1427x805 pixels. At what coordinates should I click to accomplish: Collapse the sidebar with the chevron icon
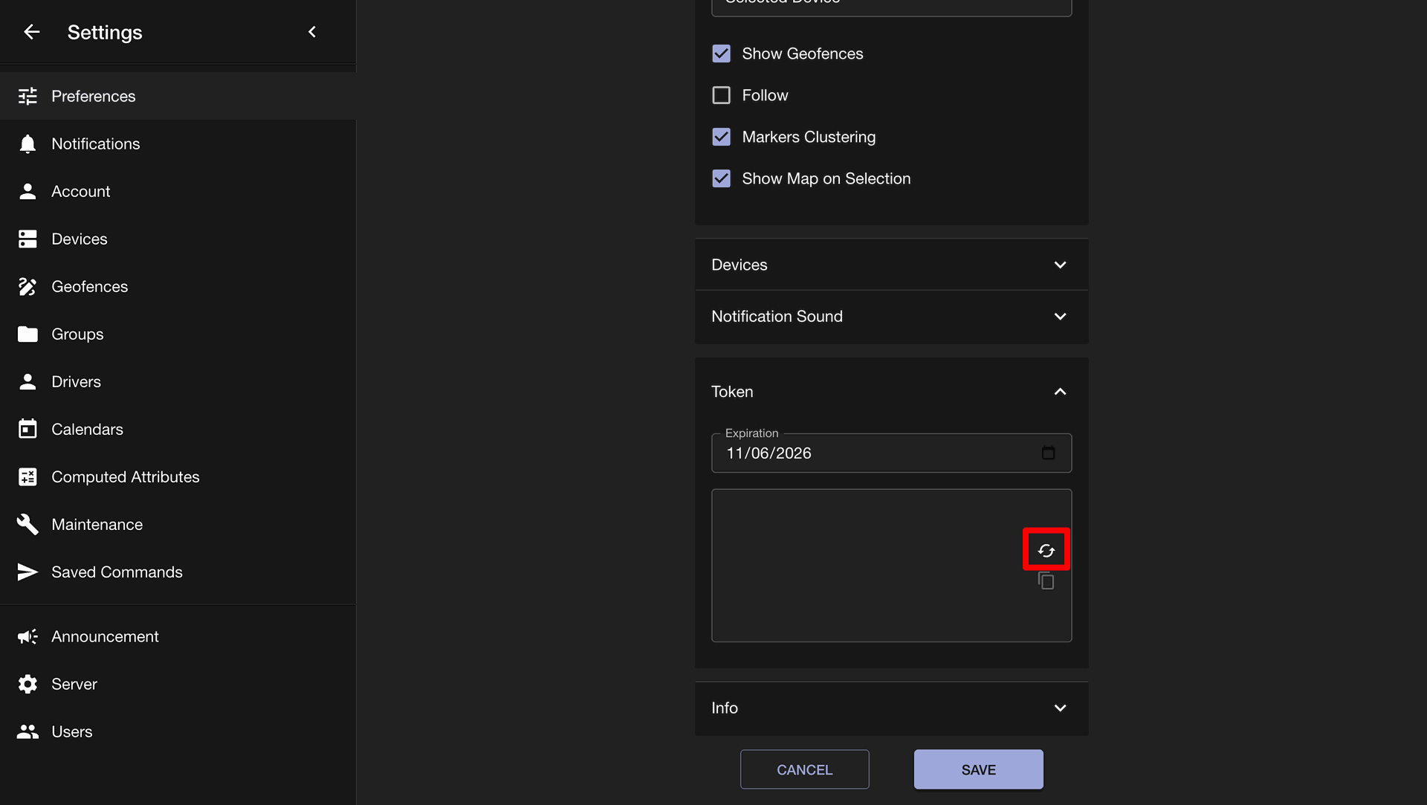pos(312,32)
